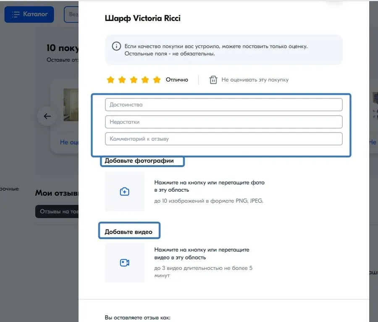Click the Достоинства input field
The width and height of the screenshot is (378, 322).
[223, 104]
